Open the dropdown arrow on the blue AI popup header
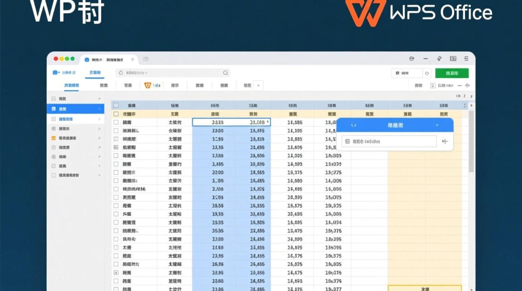This screenshot has height=291, width=522. point(437,125)
